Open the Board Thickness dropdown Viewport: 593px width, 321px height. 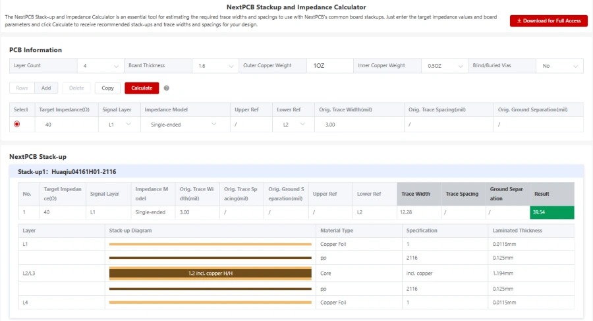coord(215,66)
